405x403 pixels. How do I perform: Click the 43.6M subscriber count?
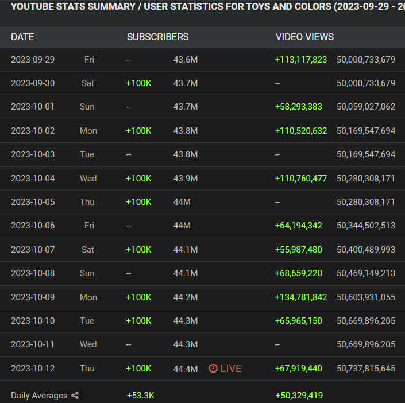point(186,60)
